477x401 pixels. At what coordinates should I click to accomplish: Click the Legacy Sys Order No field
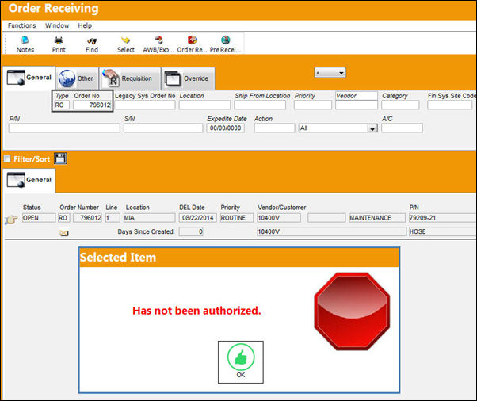coord(145,105)
